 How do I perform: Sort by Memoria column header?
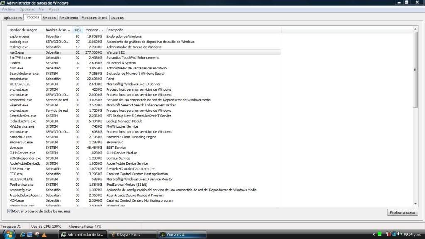[93, 30]
